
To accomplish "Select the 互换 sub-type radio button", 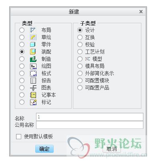I will (x=80, y=37).
